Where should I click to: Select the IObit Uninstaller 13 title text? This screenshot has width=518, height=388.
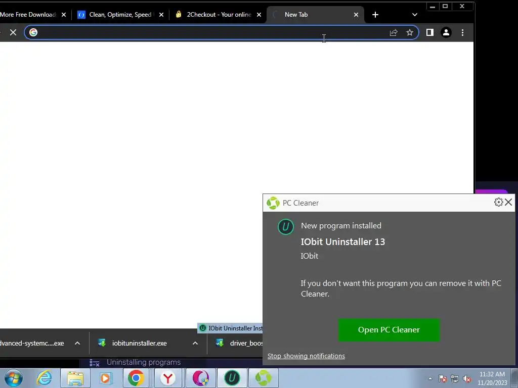click(342, 242)
